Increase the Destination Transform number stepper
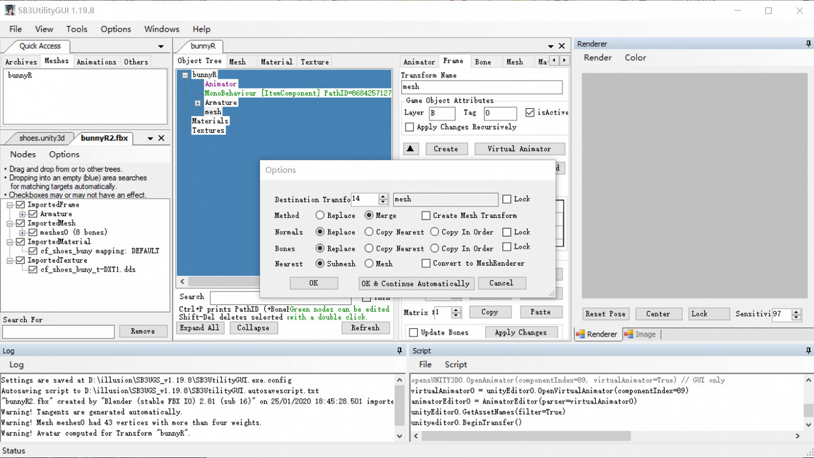The image size is (814, 458). 383,196
